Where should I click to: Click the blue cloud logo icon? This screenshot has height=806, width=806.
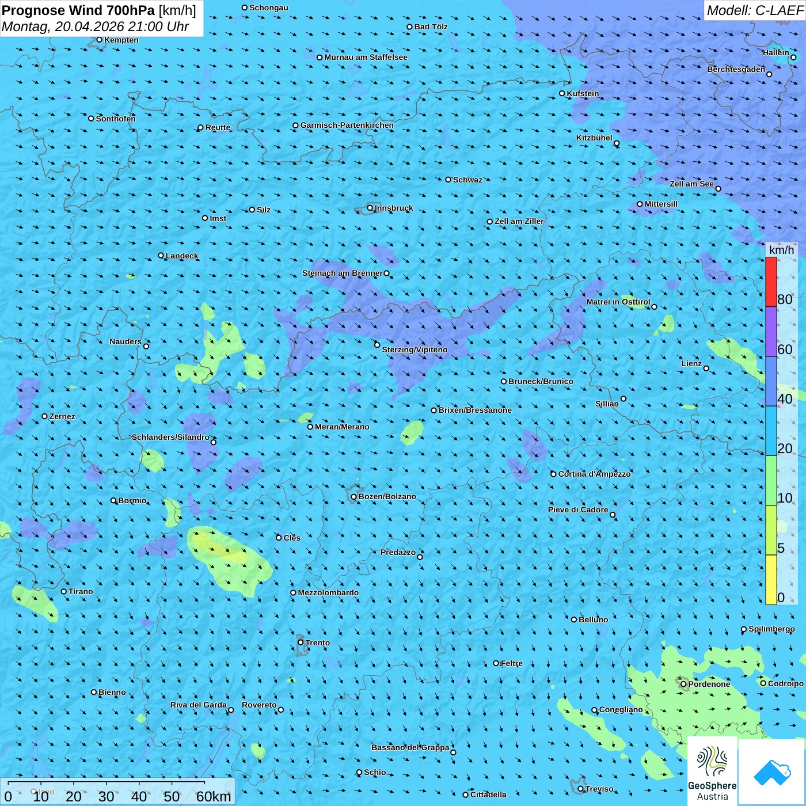point(772,773)
